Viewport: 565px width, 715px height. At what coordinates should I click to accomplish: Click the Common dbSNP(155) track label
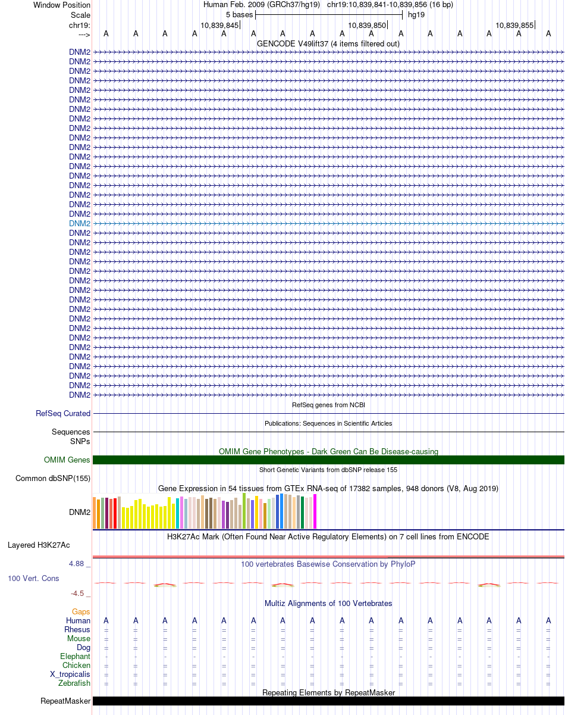(x=53, y=478)
